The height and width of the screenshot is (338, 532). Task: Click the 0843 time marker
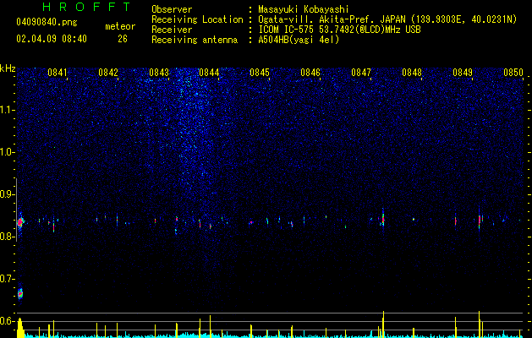159,73
